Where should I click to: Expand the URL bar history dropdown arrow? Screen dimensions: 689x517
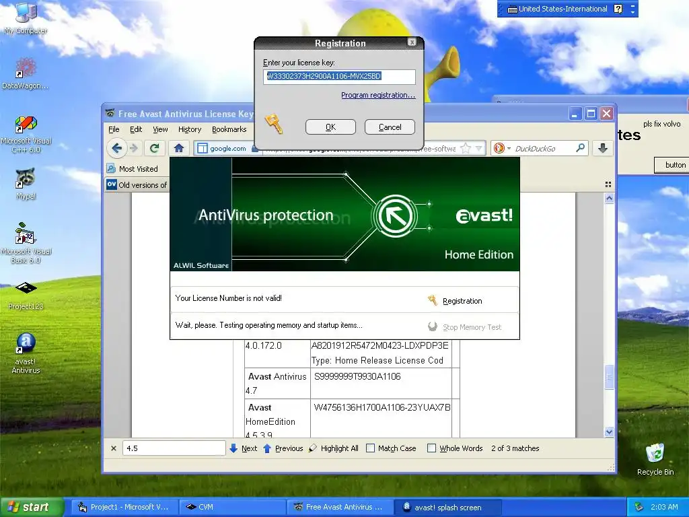[x=478, y=148]
